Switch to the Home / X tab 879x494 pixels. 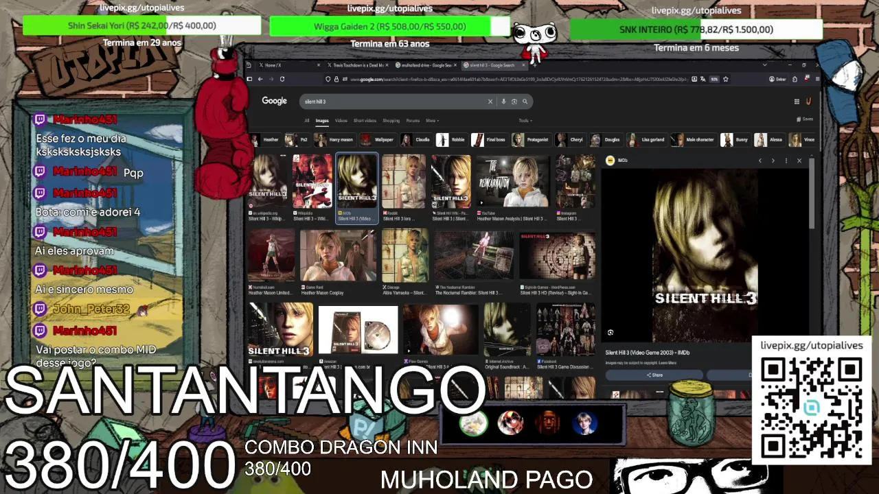pos(288,65)
